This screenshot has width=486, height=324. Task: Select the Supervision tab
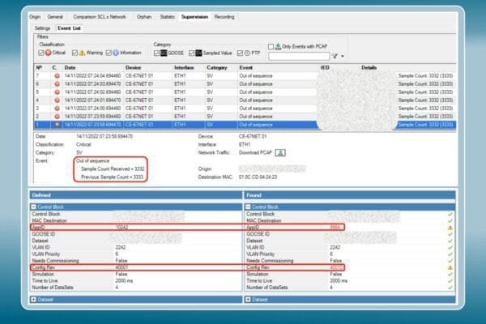point(194,17)
